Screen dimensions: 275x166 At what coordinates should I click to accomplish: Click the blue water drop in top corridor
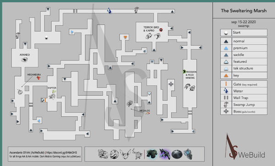(x=109, y=10)
